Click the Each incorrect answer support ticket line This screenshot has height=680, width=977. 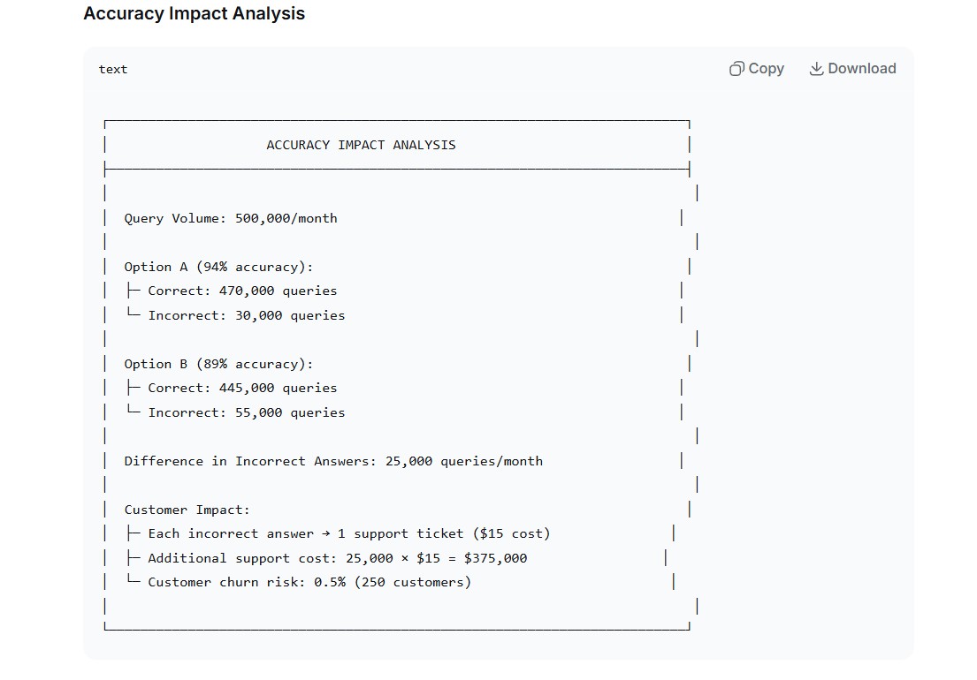349,533
